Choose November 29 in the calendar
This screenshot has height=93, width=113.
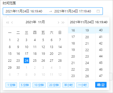coord(10,67)
